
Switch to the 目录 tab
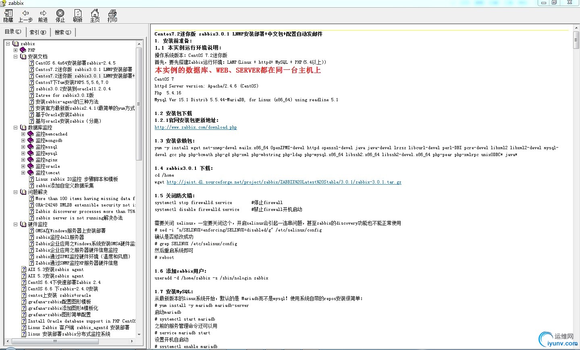tap(13, 31)
